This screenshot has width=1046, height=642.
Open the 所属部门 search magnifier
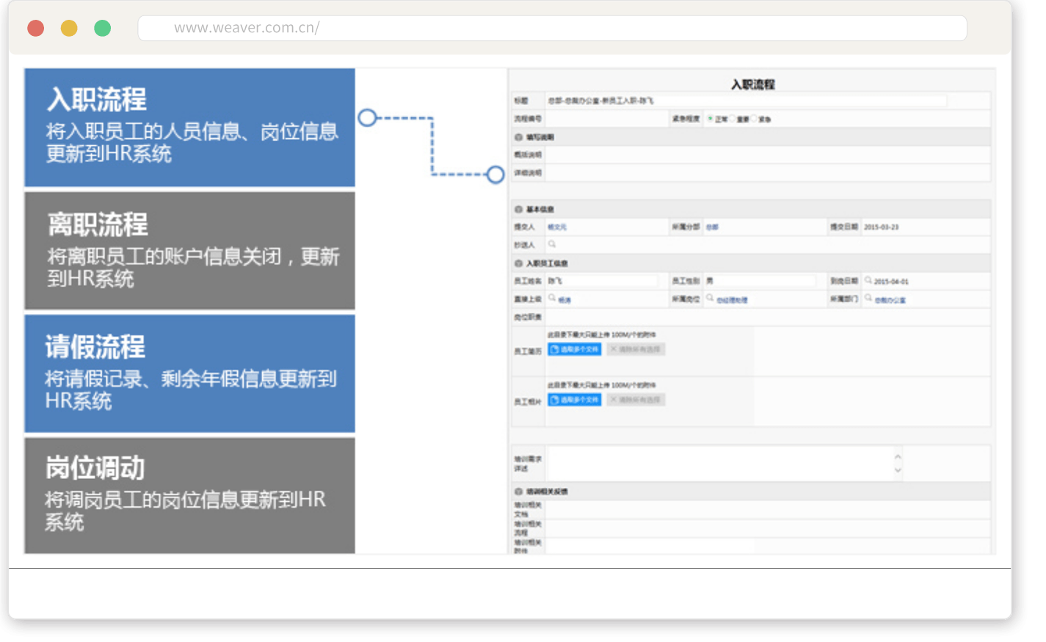click(868, 299)
